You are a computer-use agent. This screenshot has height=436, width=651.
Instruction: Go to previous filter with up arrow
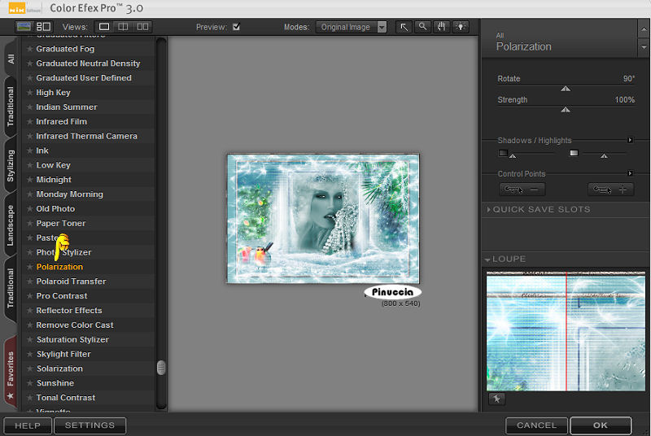[x=644, y=30]
